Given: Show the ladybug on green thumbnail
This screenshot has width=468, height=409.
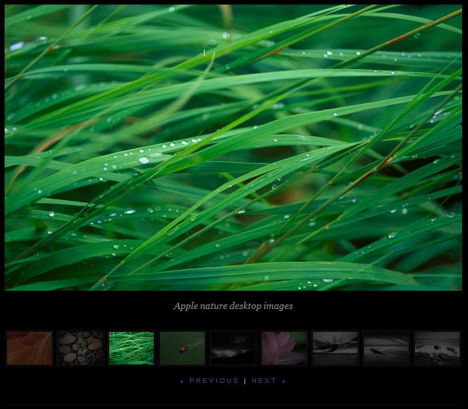Looking at the screenshot, I should pos(182,348).
